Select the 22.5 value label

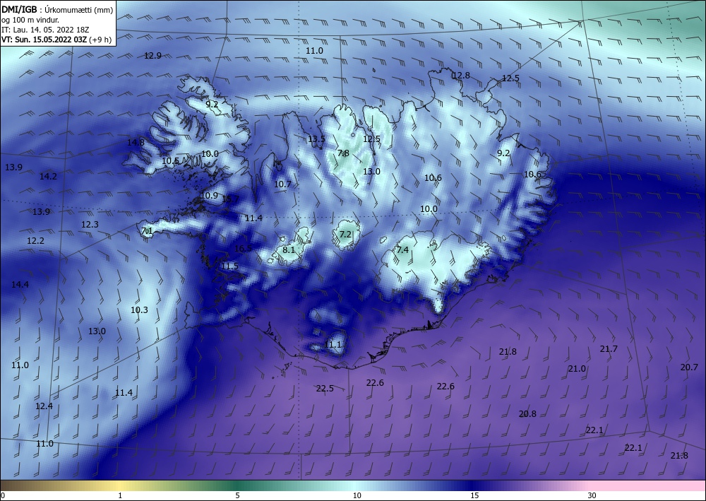(325, 389)
